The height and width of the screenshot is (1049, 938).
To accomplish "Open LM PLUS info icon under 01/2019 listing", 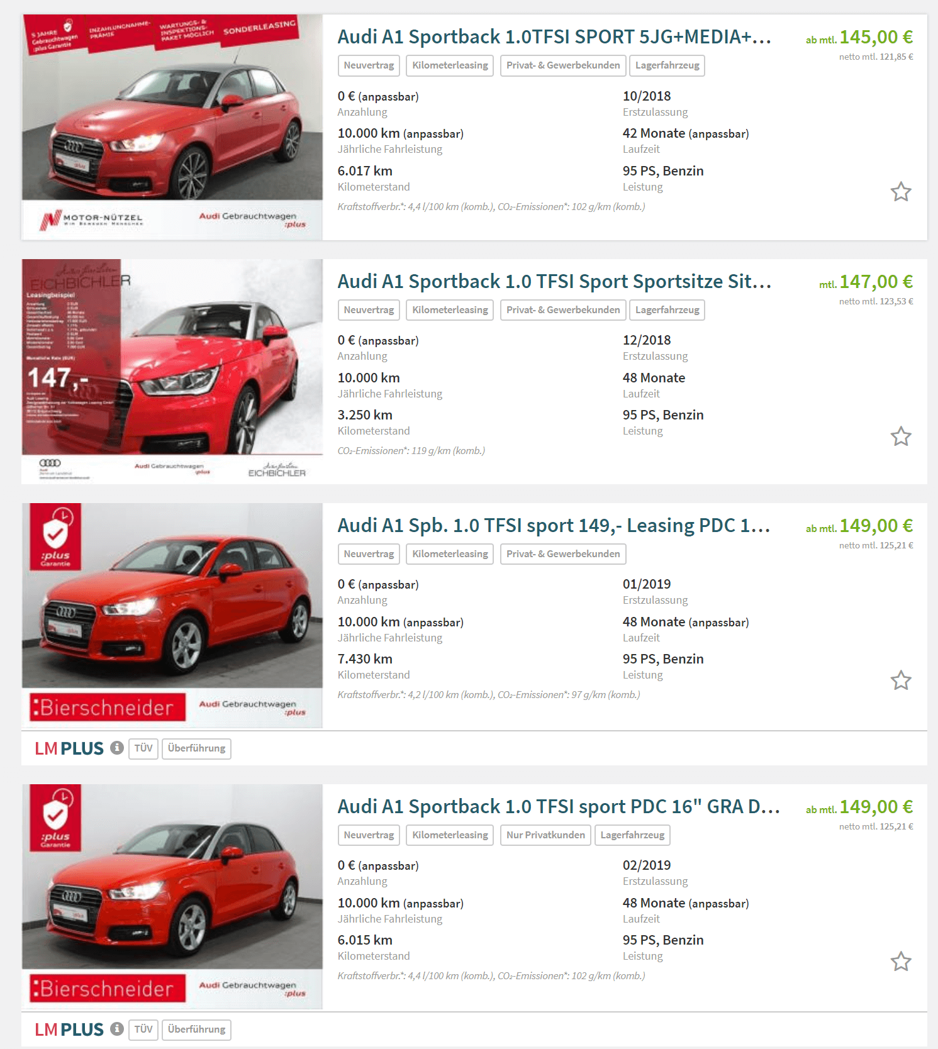I will click(116, 748).
